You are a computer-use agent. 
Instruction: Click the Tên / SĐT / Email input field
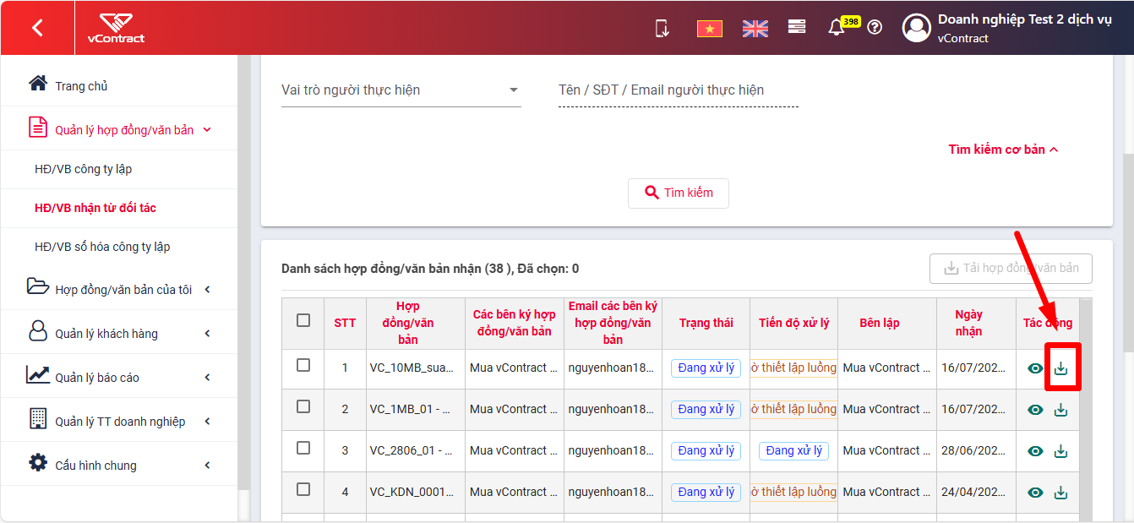point(679,90)
